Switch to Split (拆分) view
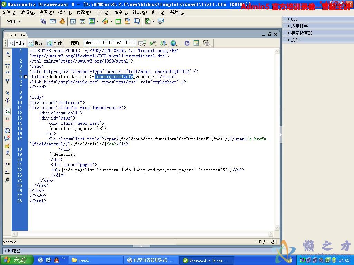The height and width of the screenshot is (265, 354). [x=35, y=43]
